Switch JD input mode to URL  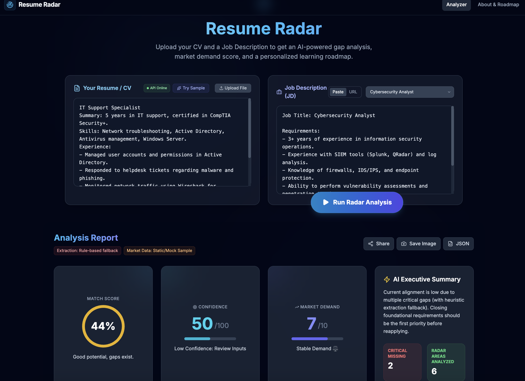click(x=353, y=92)
